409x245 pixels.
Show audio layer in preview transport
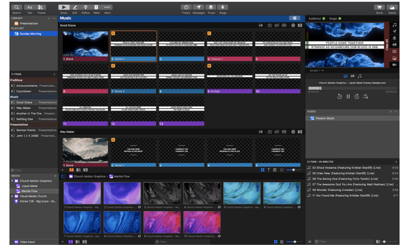(x=360, y=76)
